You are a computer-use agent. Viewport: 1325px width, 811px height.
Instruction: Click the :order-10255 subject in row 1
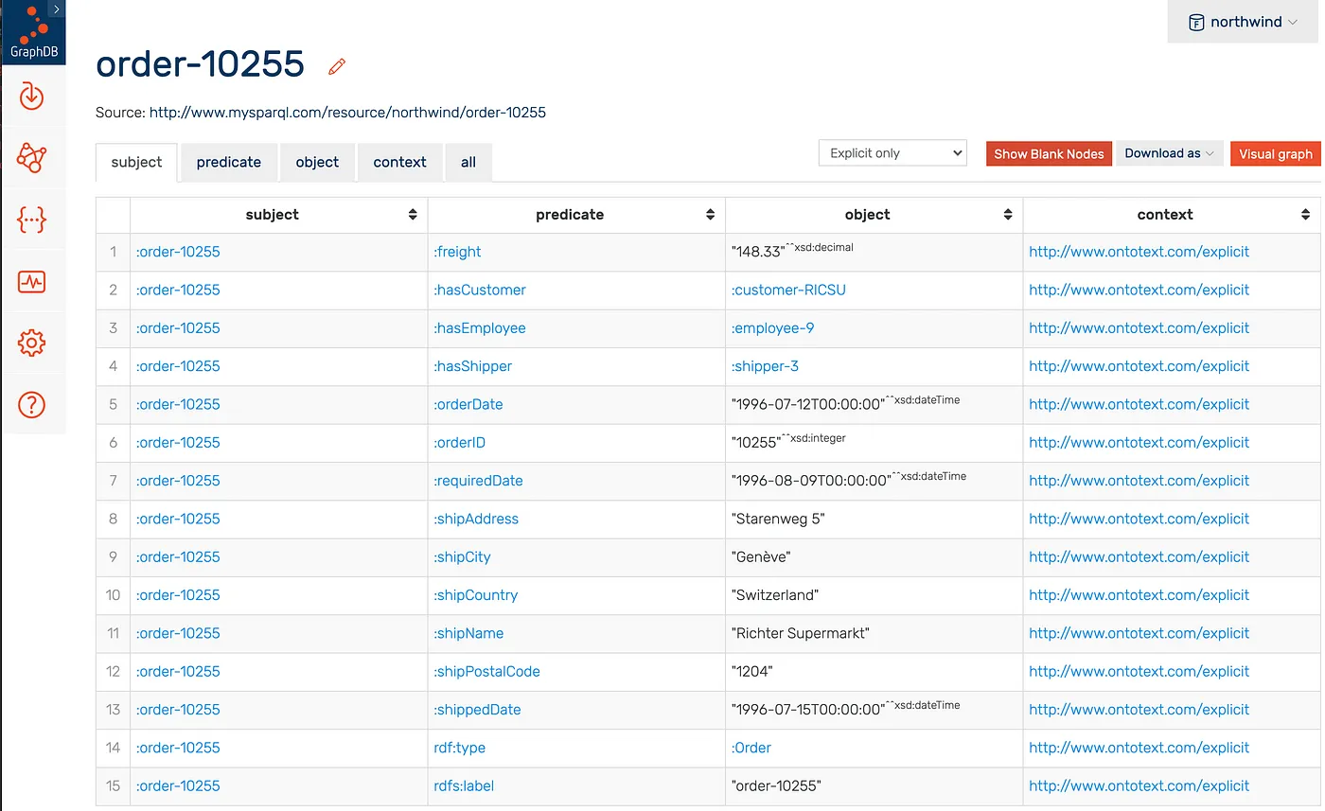(178, 252)
